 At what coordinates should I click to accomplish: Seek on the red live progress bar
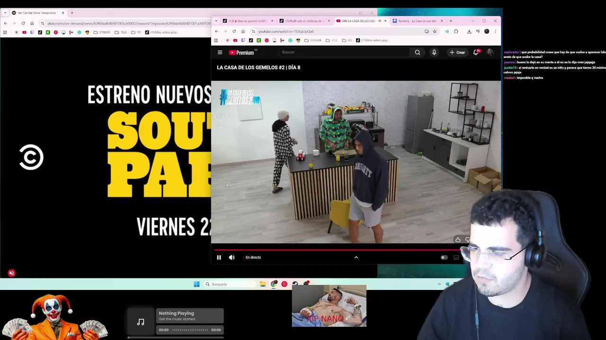point(336,250)
